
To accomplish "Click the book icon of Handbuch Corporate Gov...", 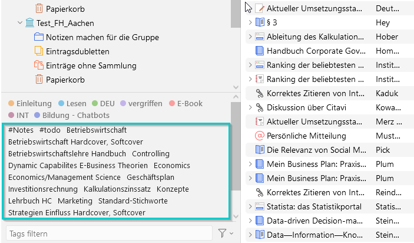I will (x=260, y=51).
